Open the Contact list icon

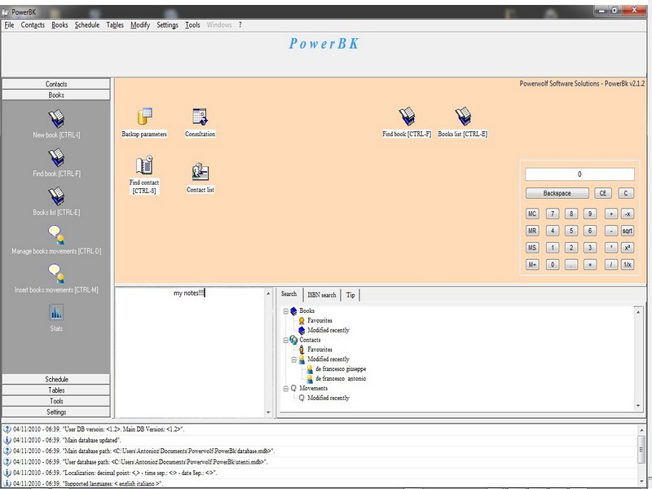[200, 172]
